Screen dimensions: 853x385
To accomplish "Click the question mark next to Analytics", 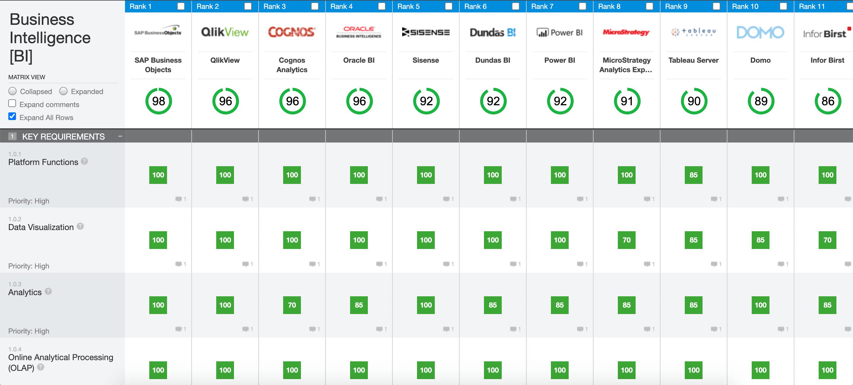I will (48, 292).
